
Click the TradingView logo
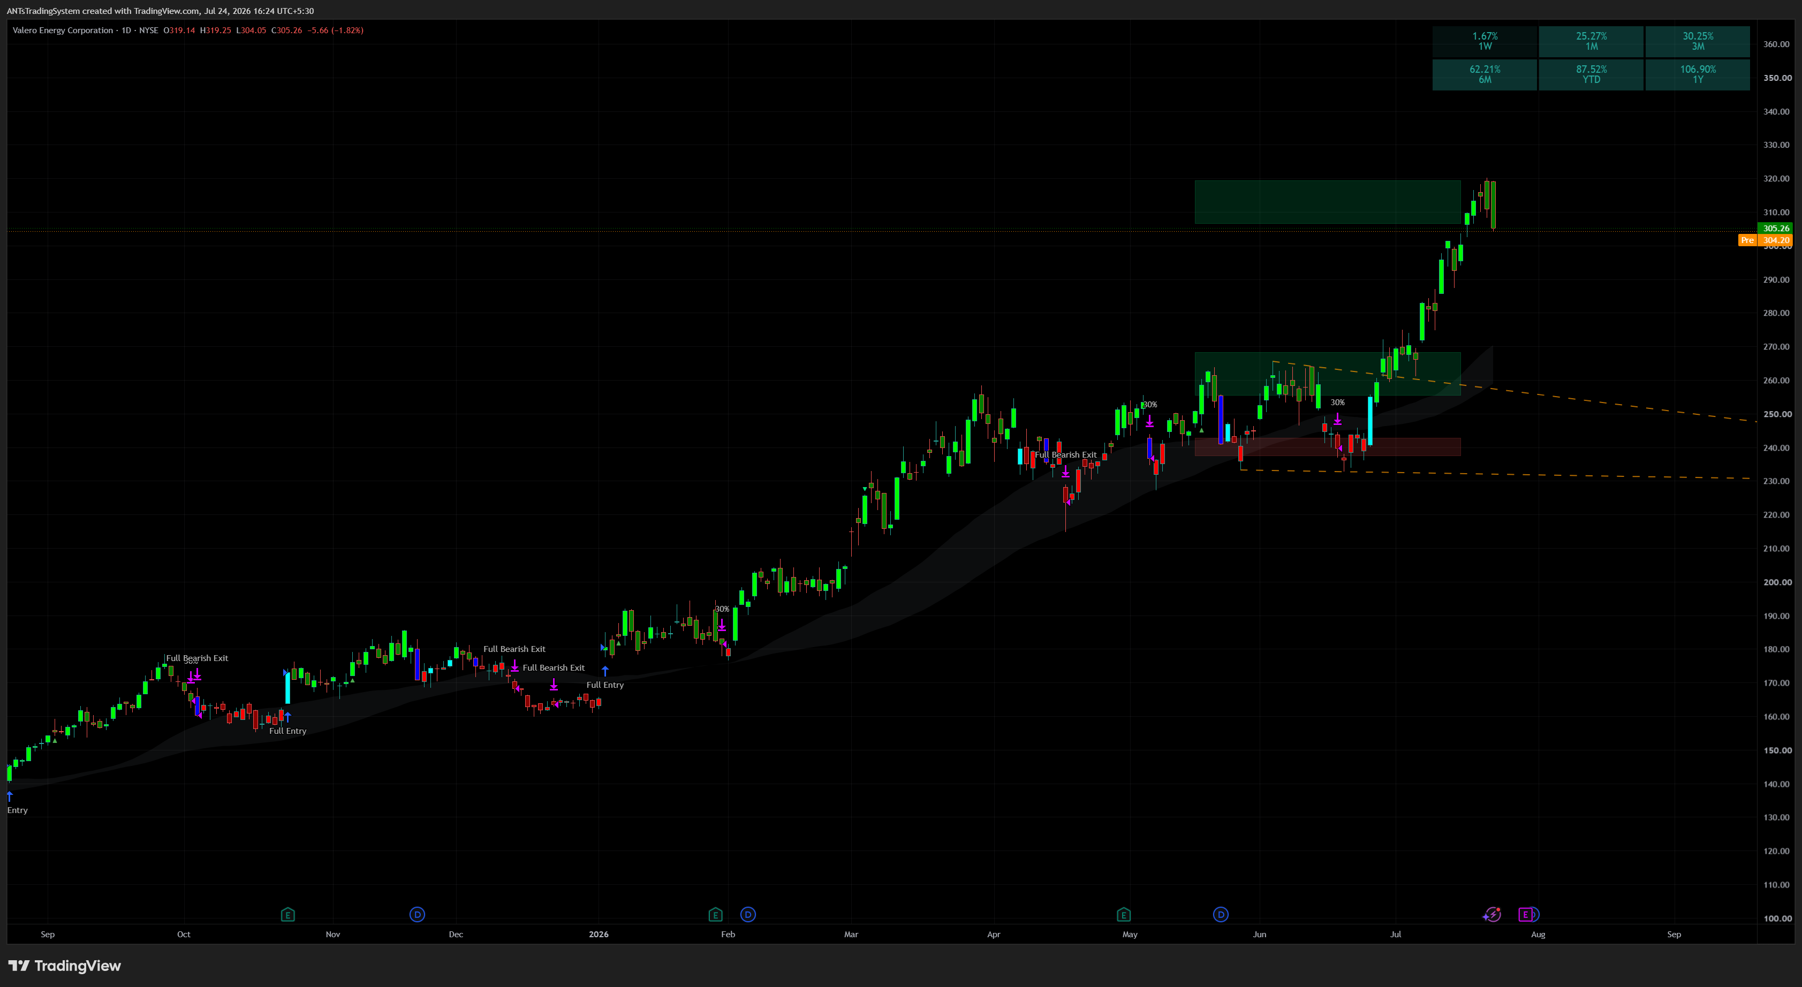point(64,965)
